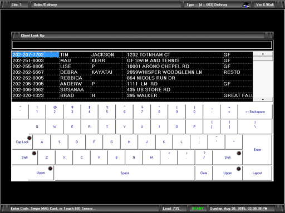Tap the T key
The height and width of the screenshot is (213, 285).
tap(107, 126)
